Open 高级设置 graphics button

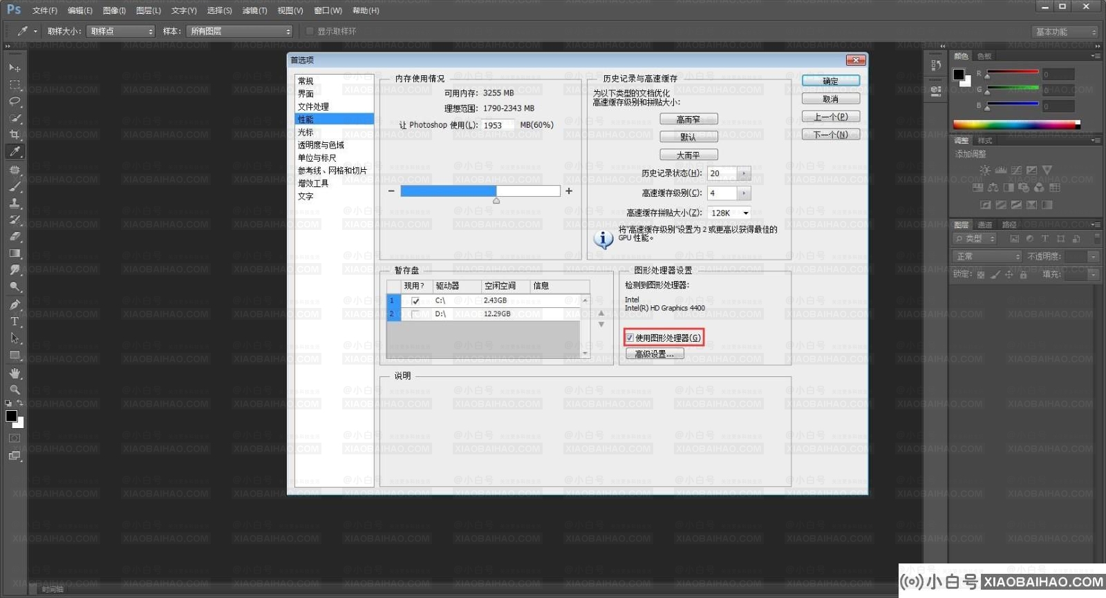click(x=655, y=354)
